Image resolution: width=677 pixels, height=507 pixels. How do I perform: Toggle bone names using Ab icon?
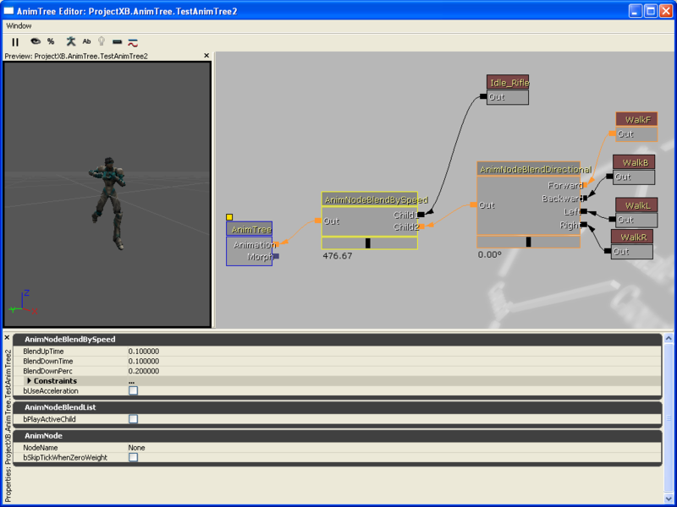pos(86,42)
